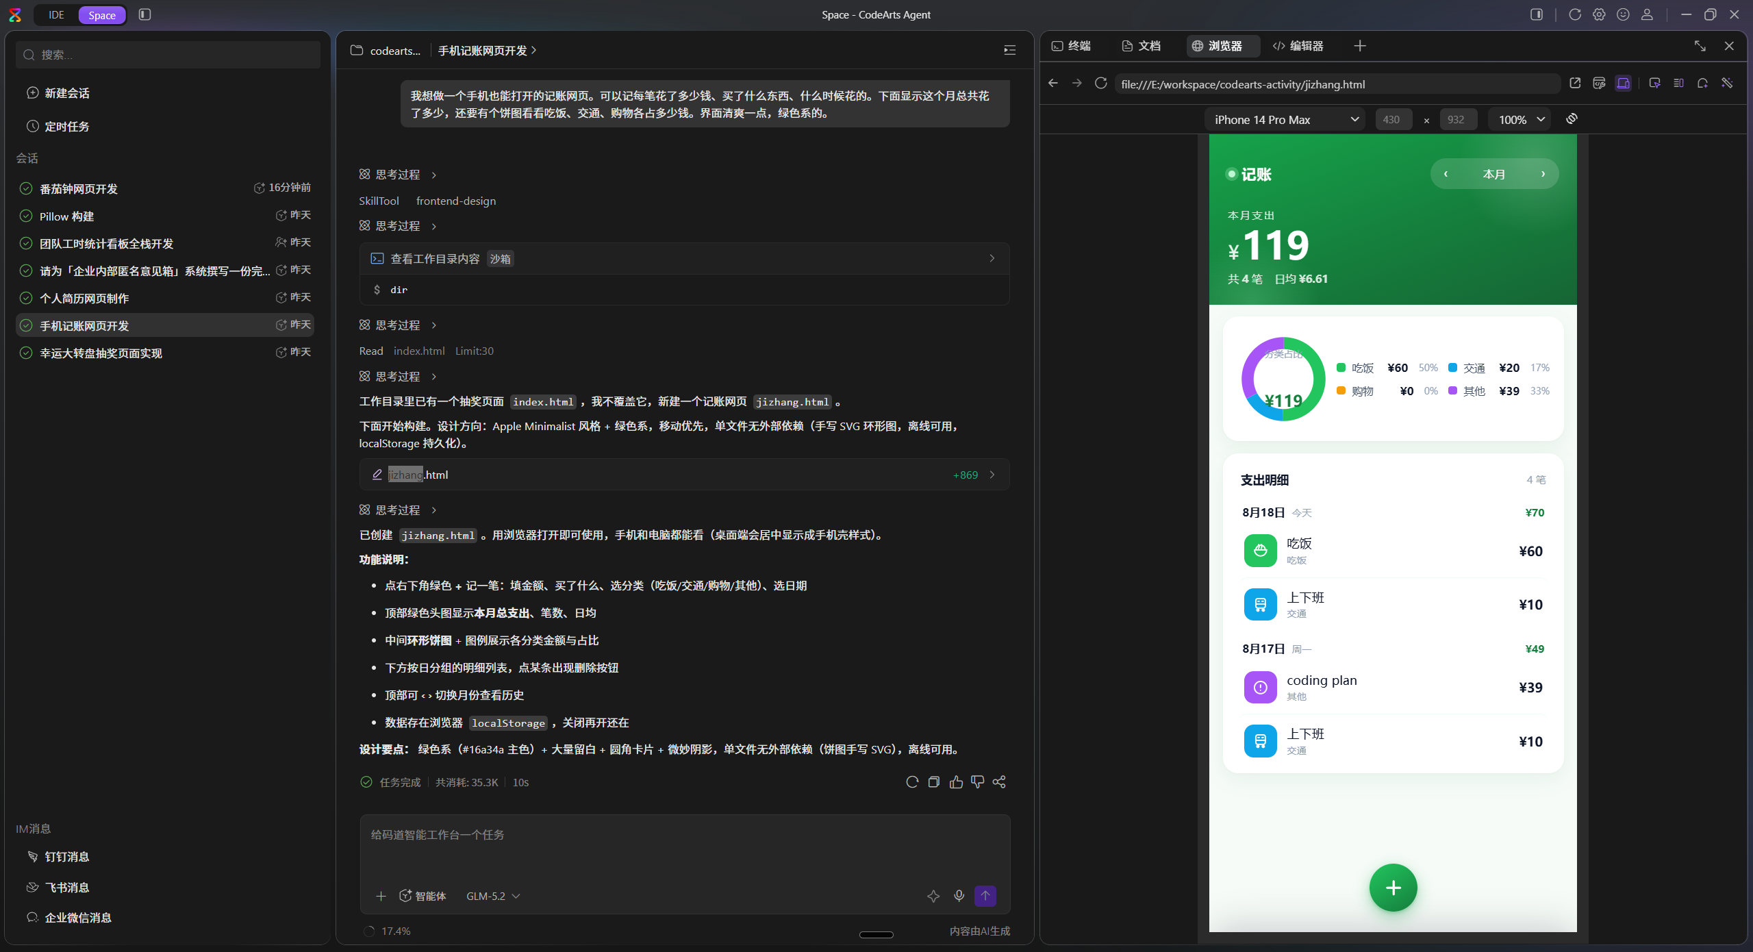
Task: Open the 终端 tab
Action: click(x=1072, y=46)
